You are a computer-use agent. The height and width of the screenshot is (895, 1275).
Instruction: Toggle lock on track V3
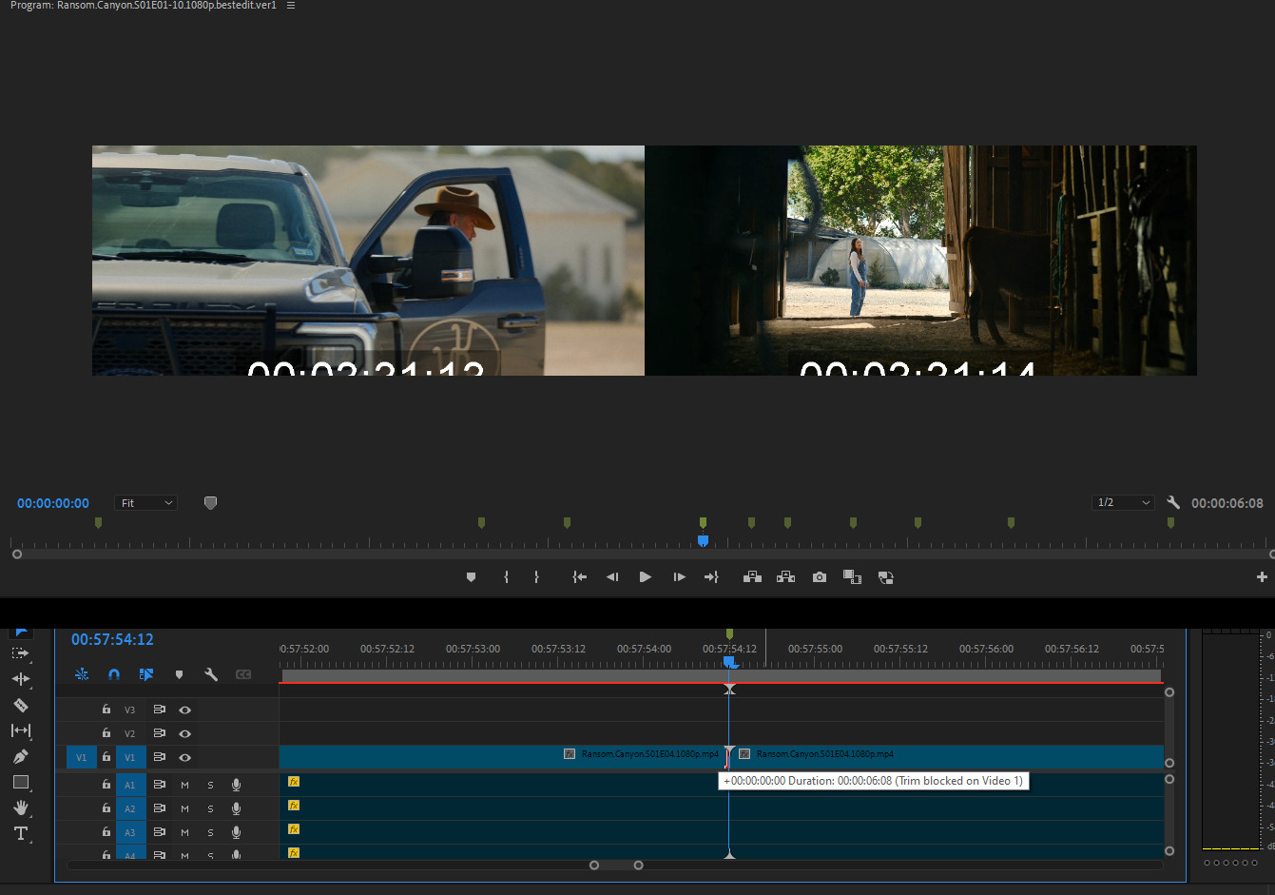tap(106, 710)
